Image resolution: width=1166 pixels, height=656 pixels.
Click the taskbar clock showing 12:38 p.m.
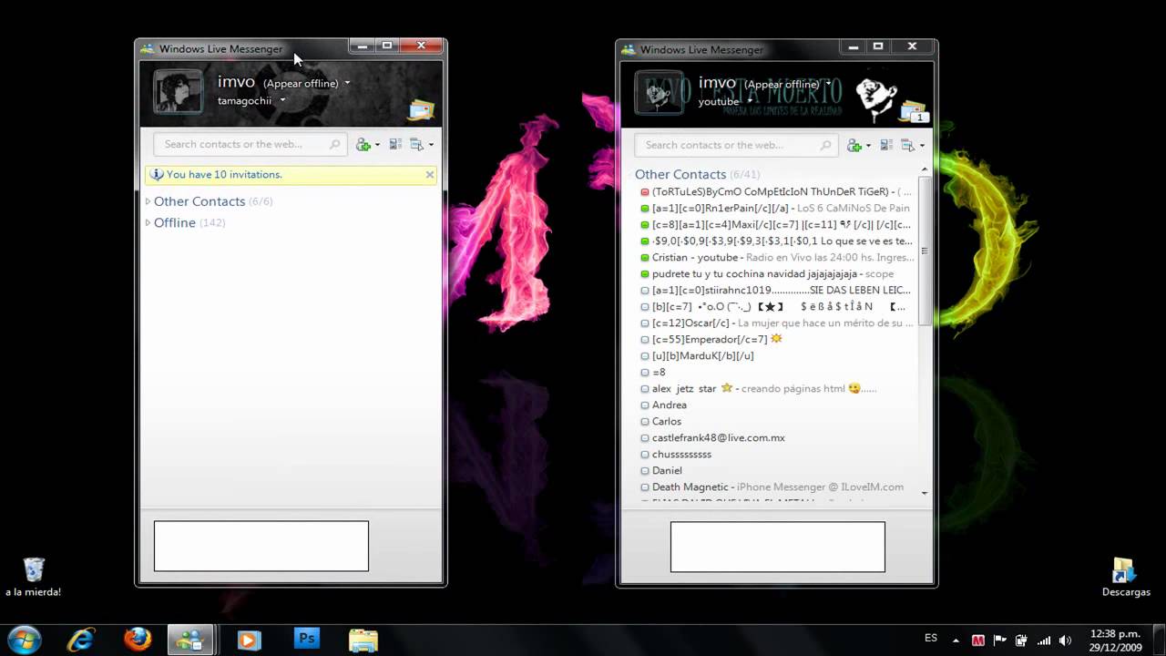click(x=1115, y=640)
